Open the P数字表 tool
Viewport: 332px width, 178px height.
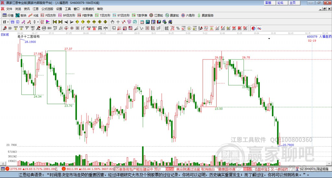click(x=85, y=16)
